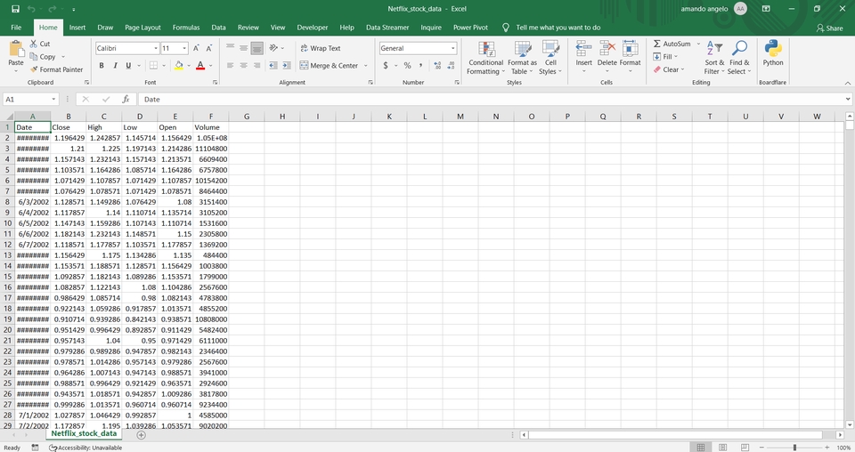Click the Save icon in title bar
The height and width of the screenshot is (452, 855).
tap(15, 9)
